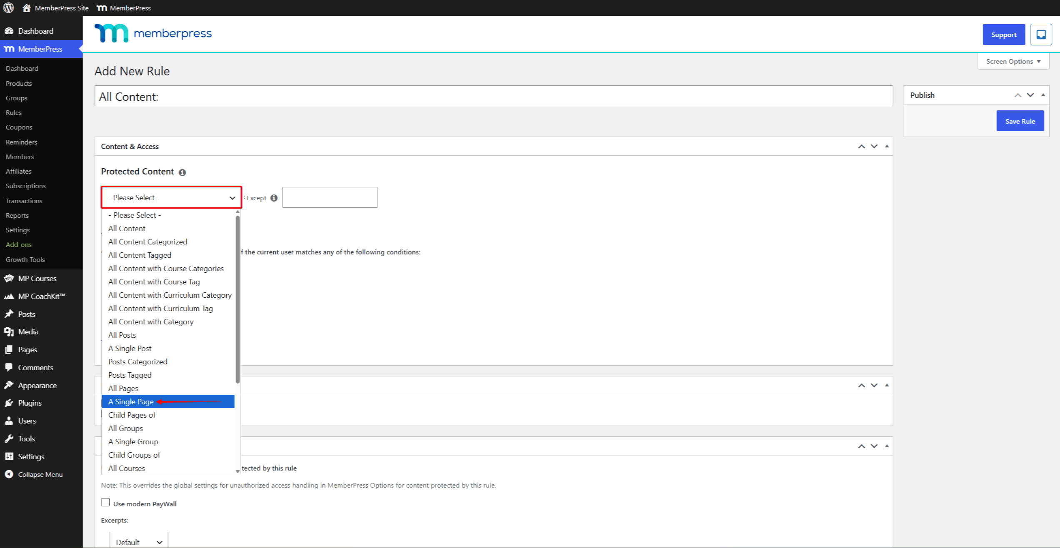Choose All Courses option
Viewport: 1060px width, 548px height.
pyautogui.click(x=168, y=468)
